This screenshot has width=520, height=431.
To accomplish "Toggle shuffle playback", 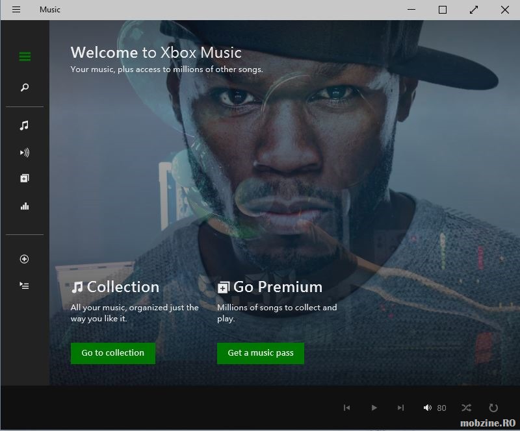I will (x=466, y=408).
